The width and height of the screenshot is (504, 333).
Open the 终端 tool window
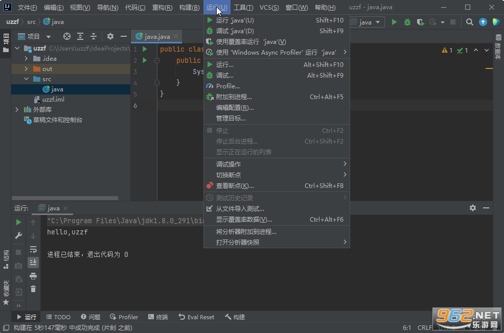(x=158, y=317)
